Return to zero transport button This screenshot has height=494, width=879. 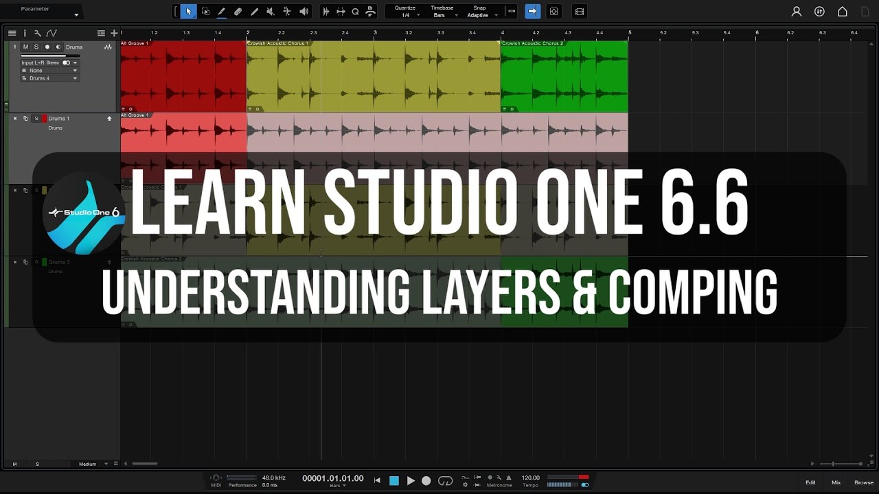pos(377,481)
